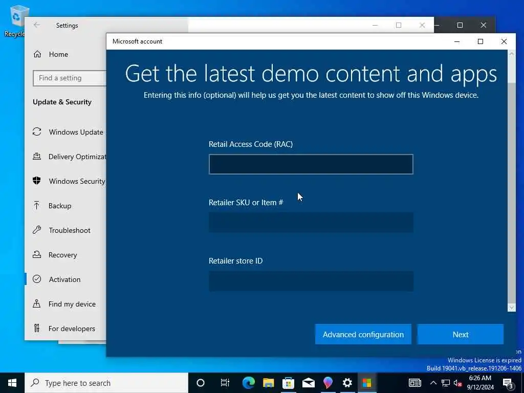Click the Troubleshoot wrench icon

click(37, 230)
